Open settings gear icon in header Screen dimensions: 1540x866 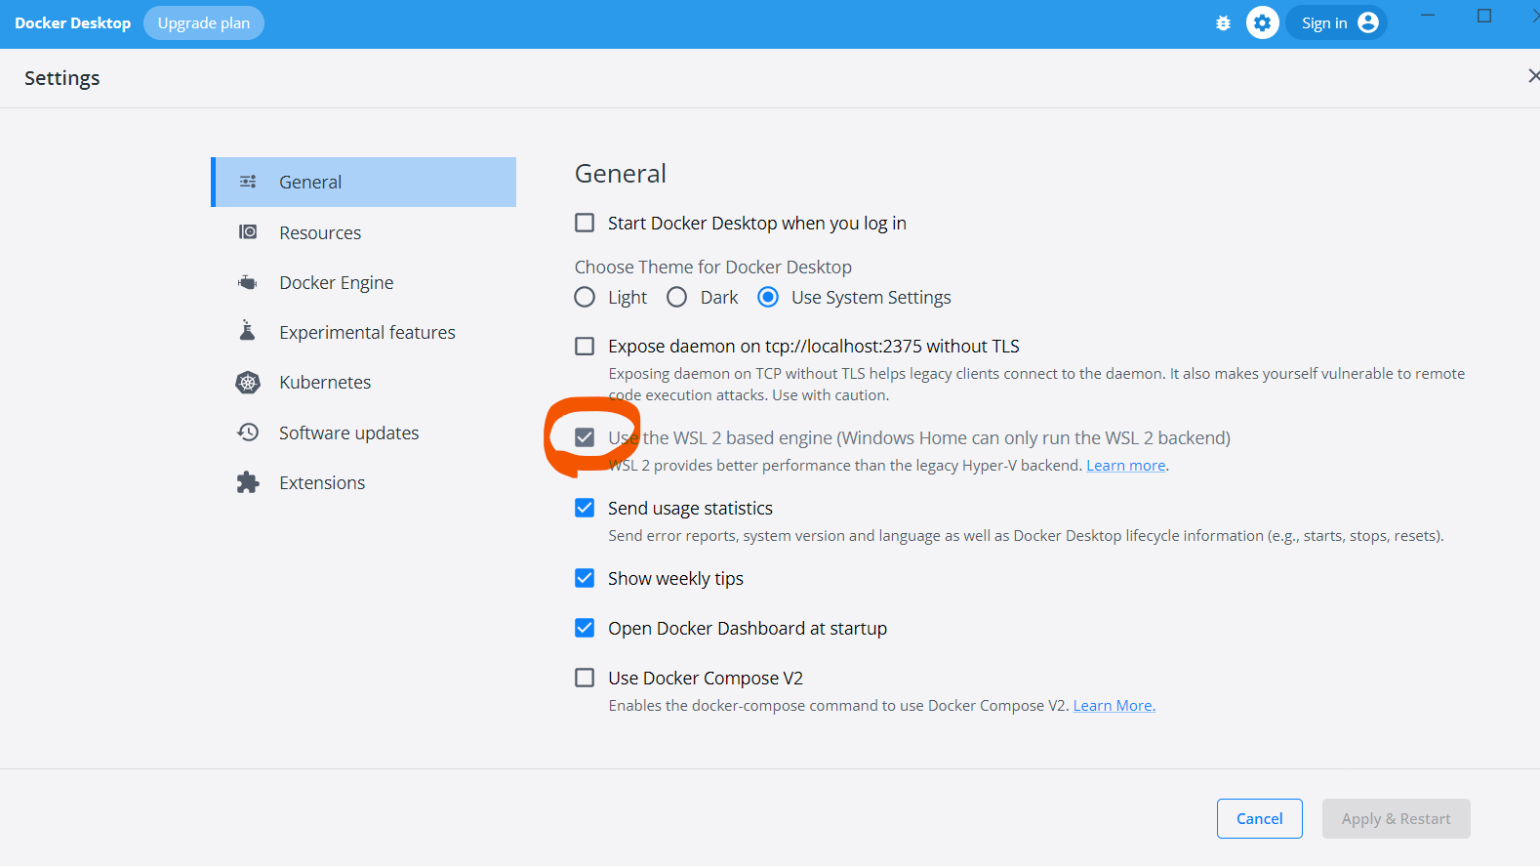click(1263, 23)
